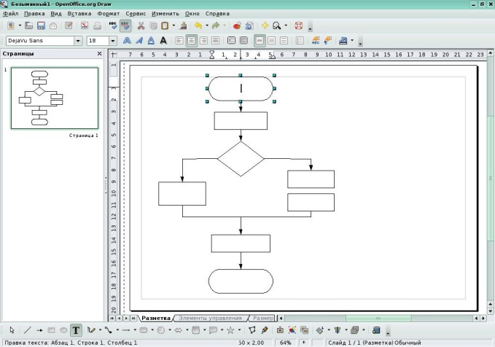The image size is (495, 347).
Task: Expand the Undo history dropdown arrow
Action: click(x=207, y=26)
